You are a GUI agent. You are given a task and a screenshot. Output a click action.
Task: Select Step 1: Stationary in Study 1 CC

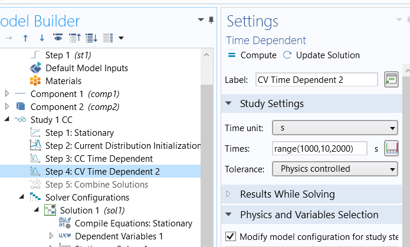(x=79, y=132)
